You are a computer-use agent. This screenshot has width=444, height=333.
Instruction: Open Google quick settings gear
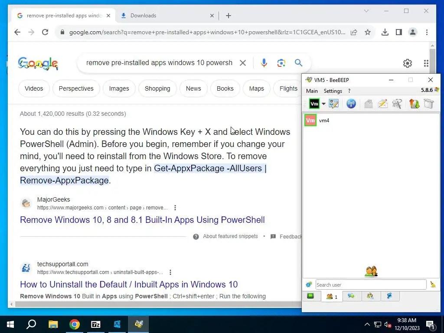(x=407, y=63)
